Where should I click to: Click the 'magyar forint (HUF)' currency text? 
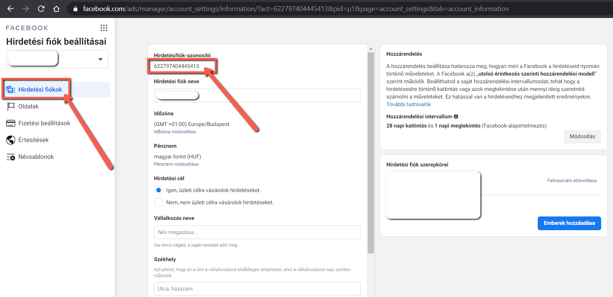(177, 157)
